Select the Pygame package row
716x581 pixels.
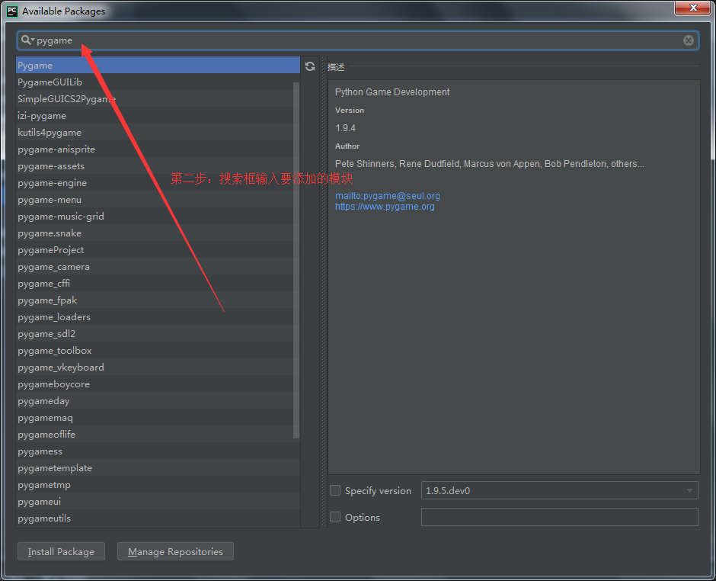[158, 66]
